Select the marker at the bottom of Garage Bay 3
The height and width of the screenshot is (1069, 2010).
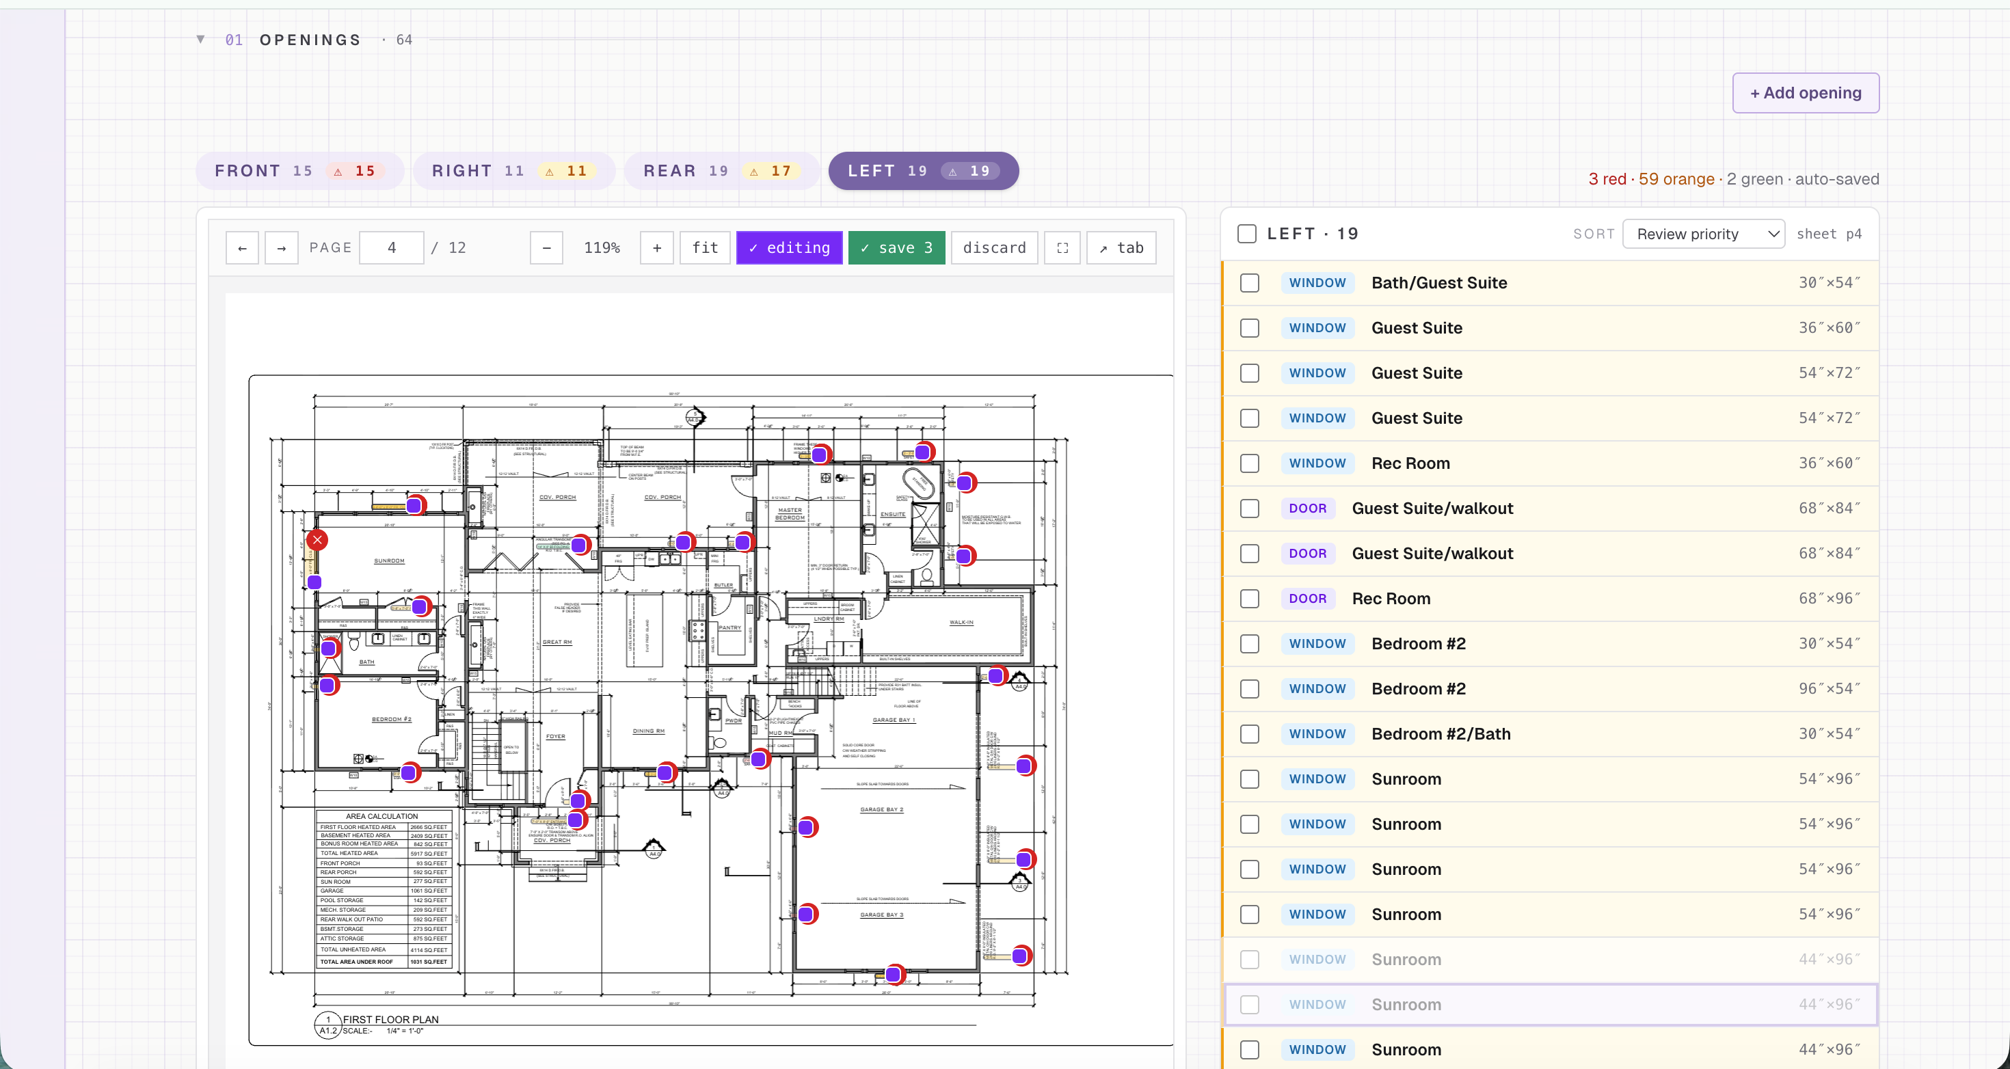tap(894, 975)
